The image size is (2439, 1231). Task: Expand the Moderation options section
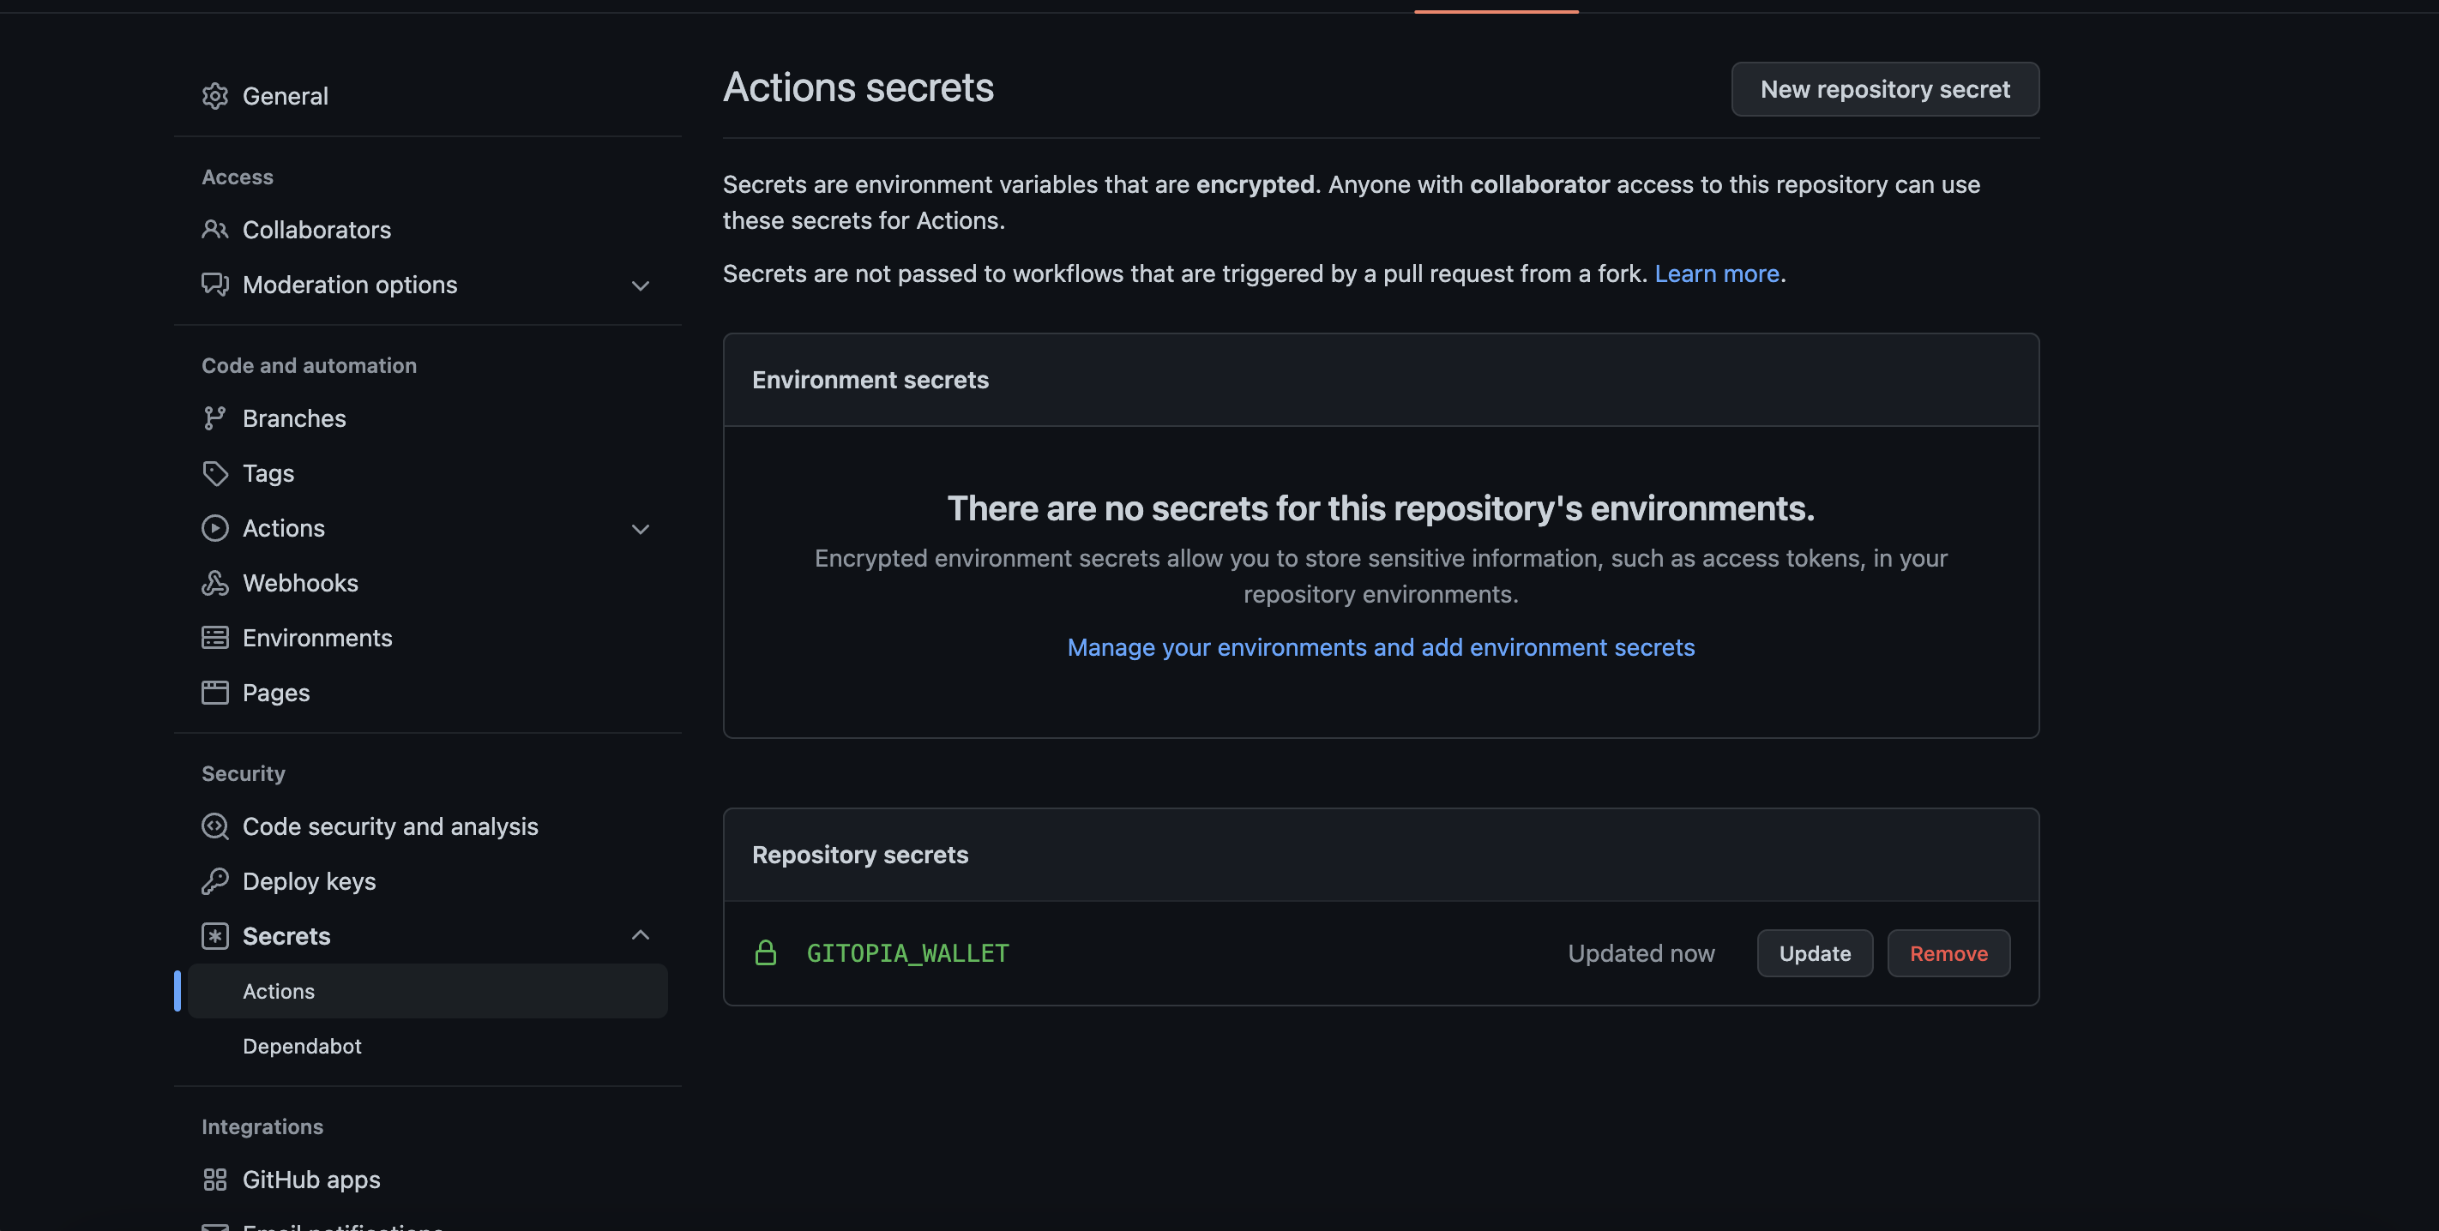[x=641, y=285]
